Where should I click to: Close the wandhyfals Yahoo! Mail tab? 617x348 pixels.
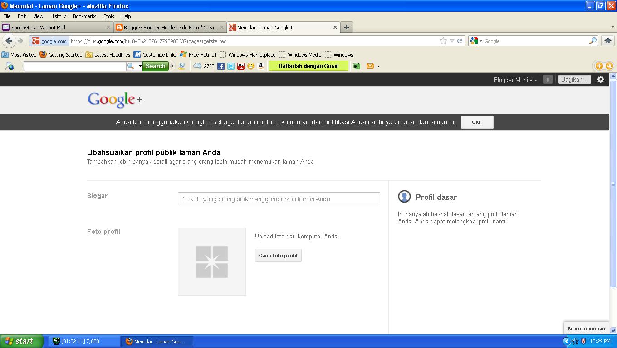pos(108,27)
